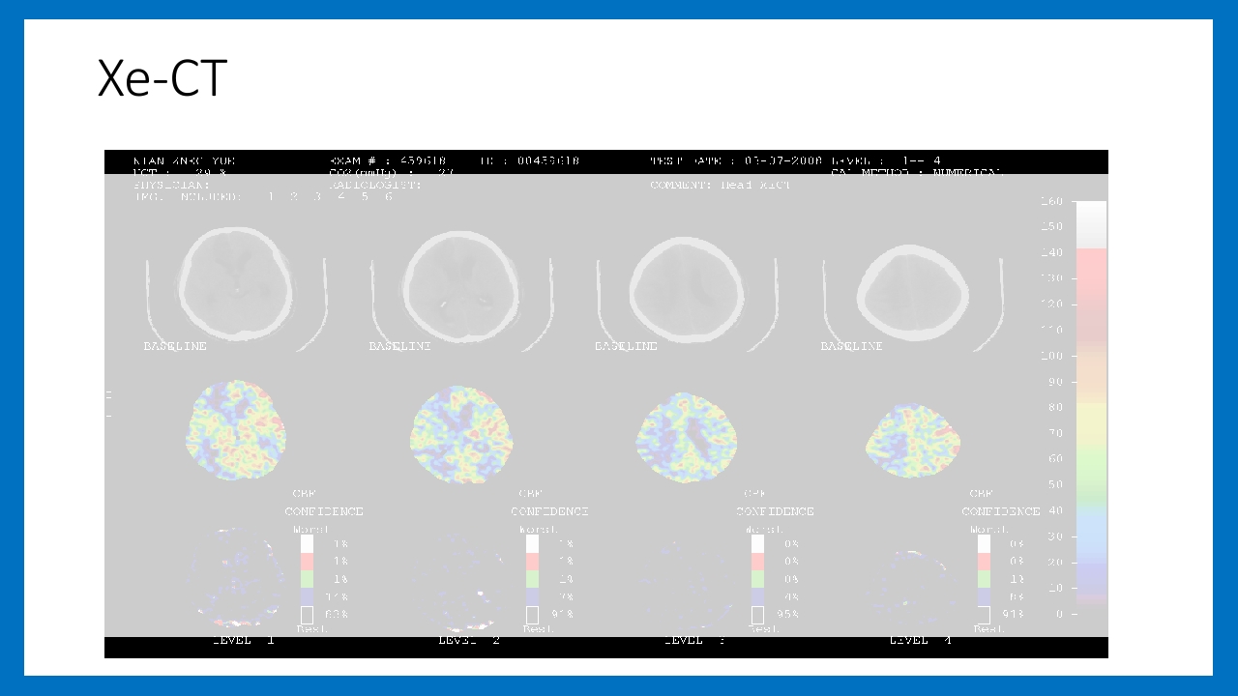Click the Level 2 confidence map image
Viewport: 1238px width, 696px height.
coord(464,580)
